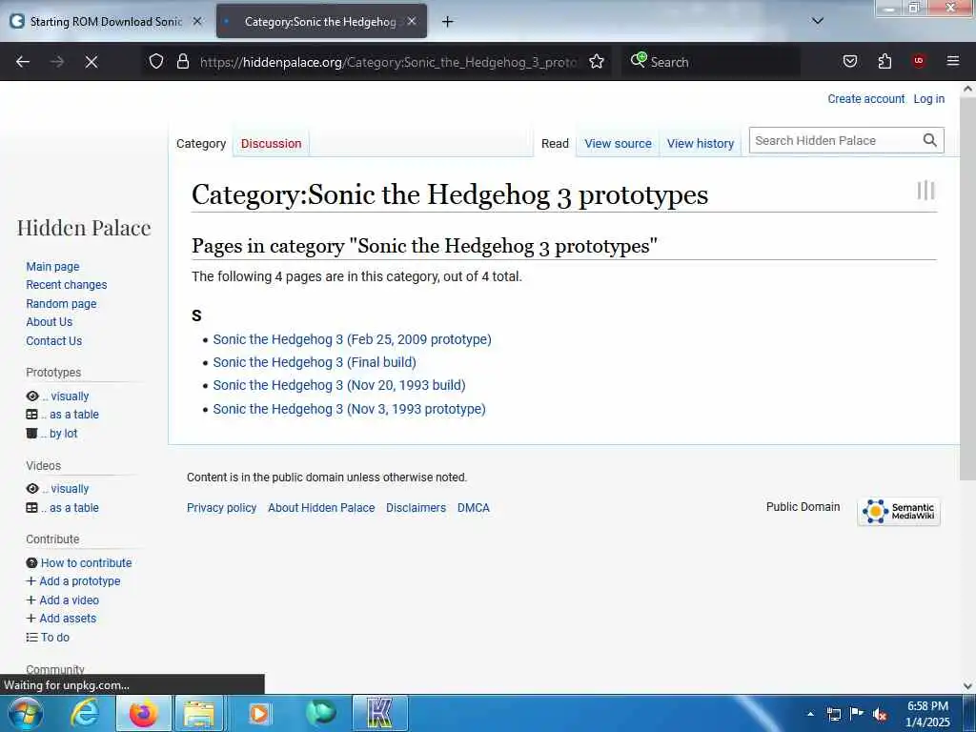Click Add assets link
Image resolution: width=976 pixels, height=732 pixels.
(68, 618)
